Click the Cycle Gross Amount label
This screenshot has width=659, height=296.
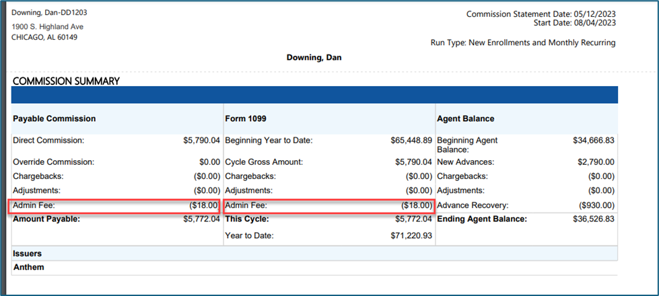(x=264, y=161)
